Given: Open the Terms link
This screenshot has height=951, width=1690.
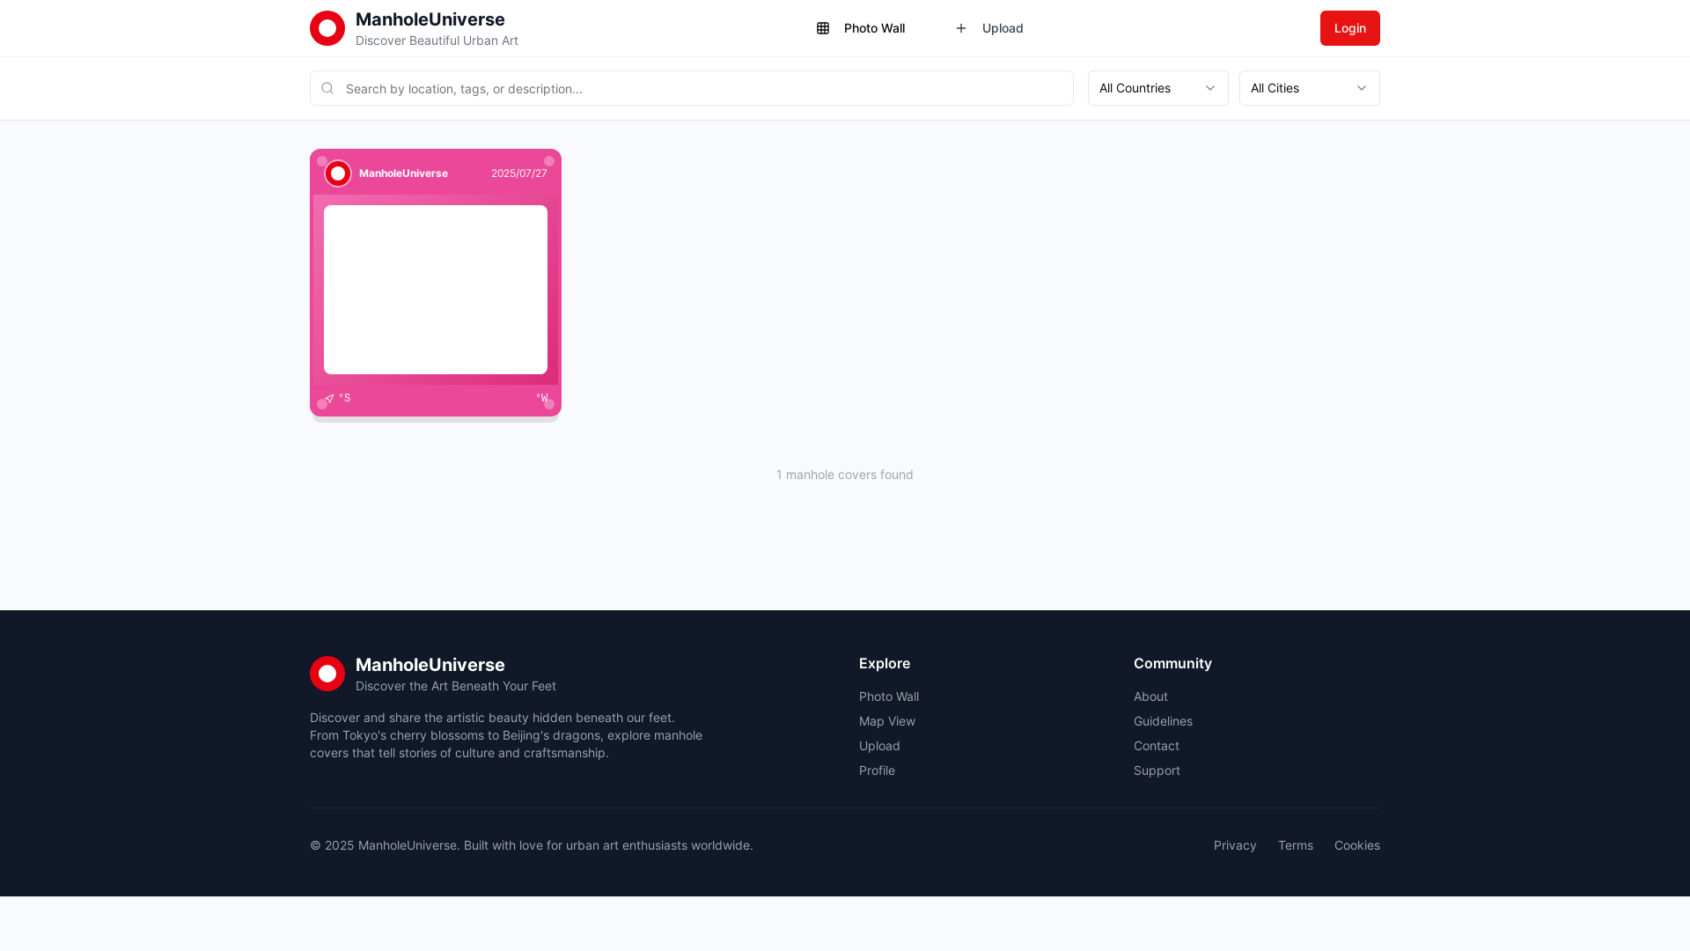Looking at the screenshot, I should (x=1296, y=845).
